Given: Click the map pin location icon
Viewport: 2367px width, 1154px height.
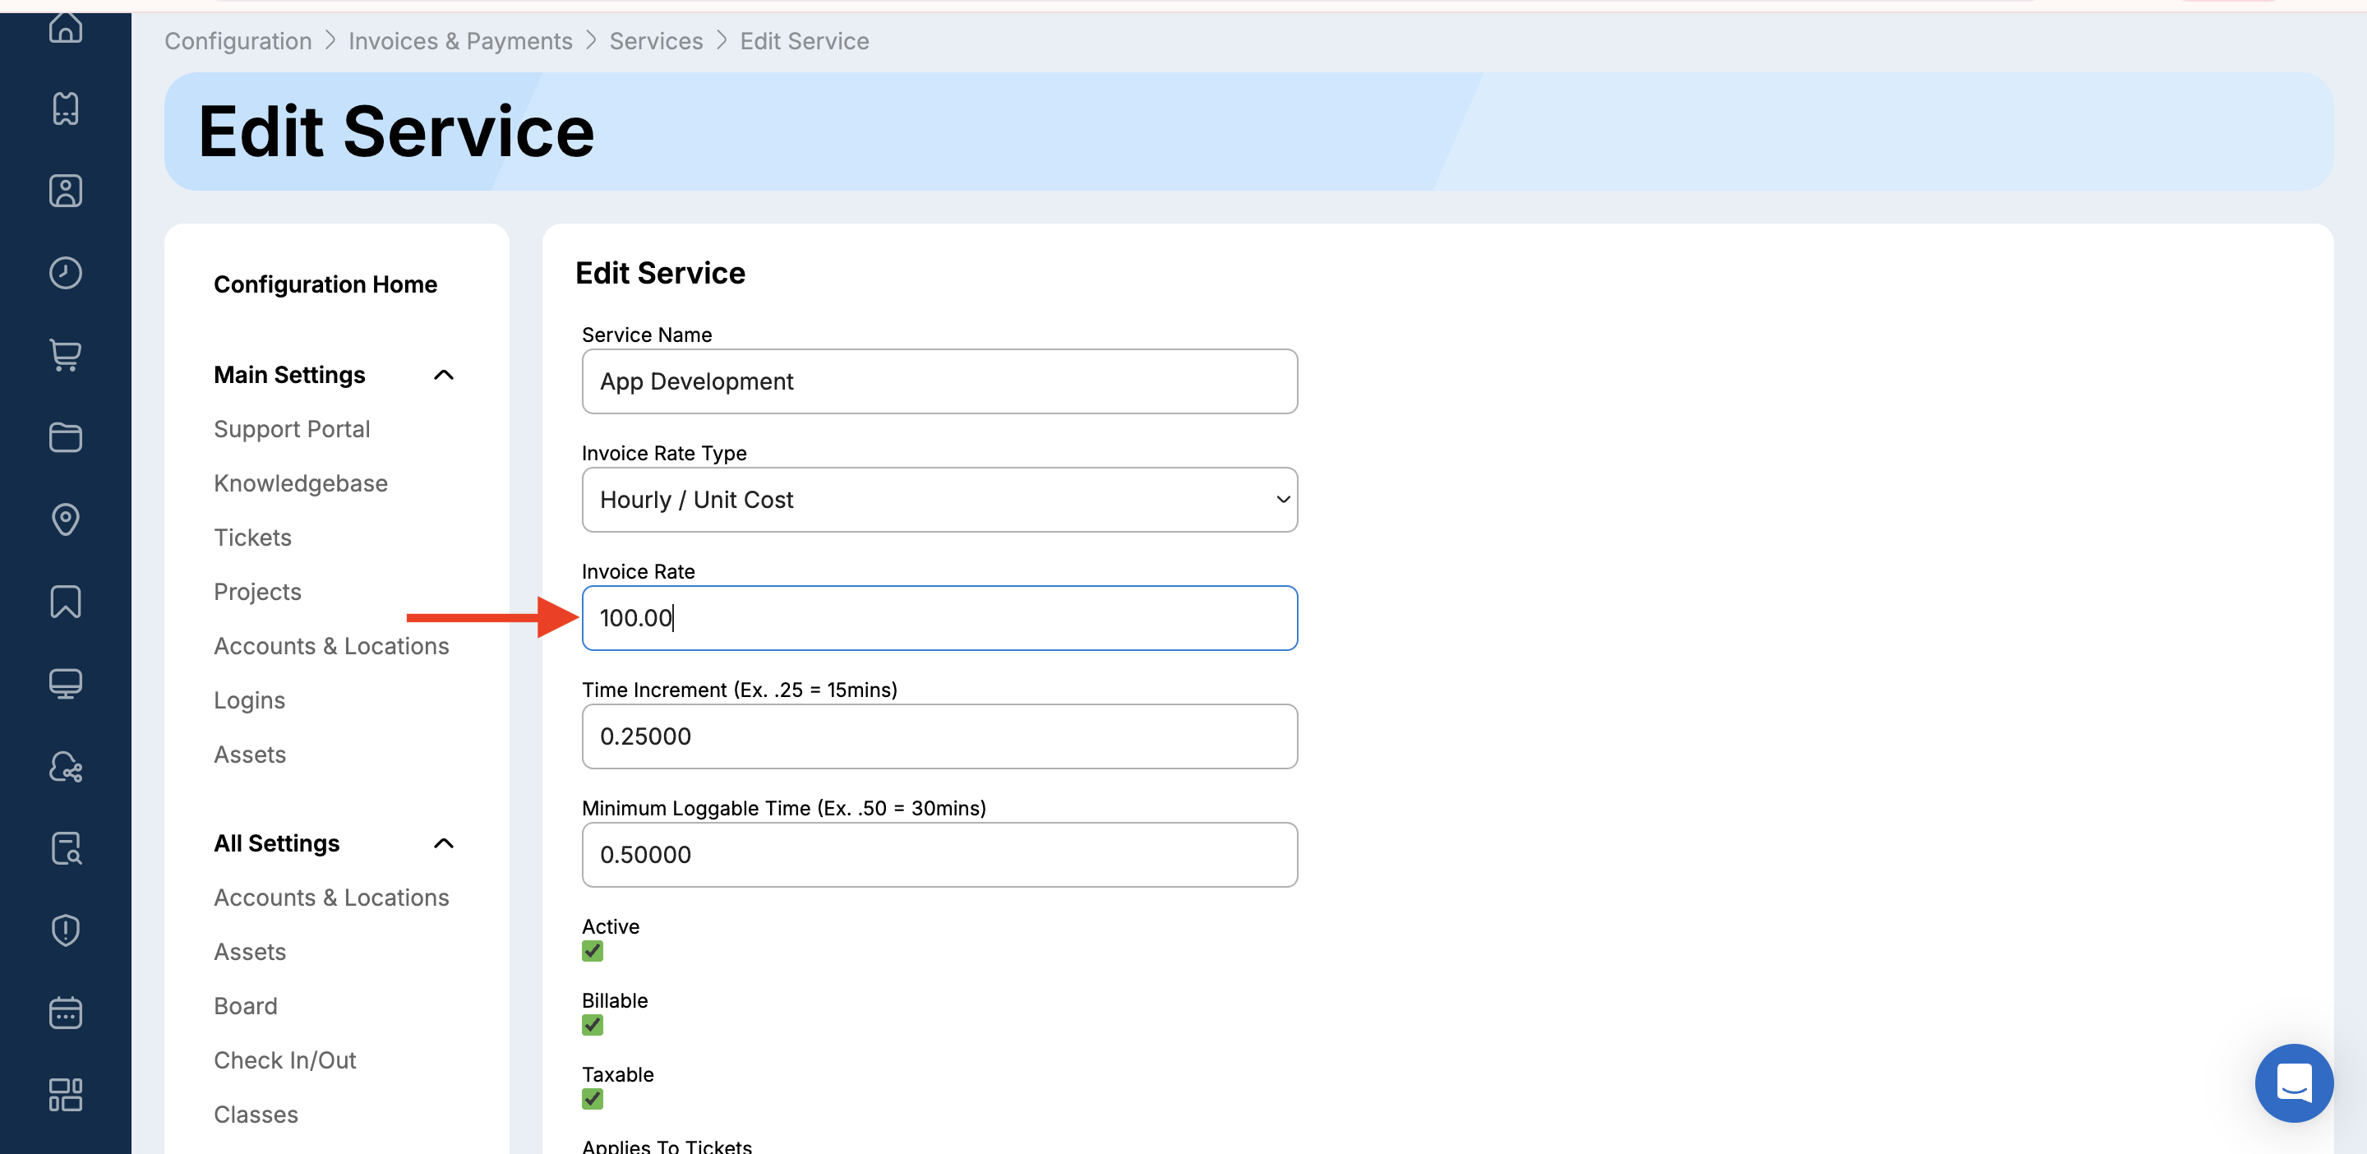Looking at the screenshot, I should click(x=65, y=519).
